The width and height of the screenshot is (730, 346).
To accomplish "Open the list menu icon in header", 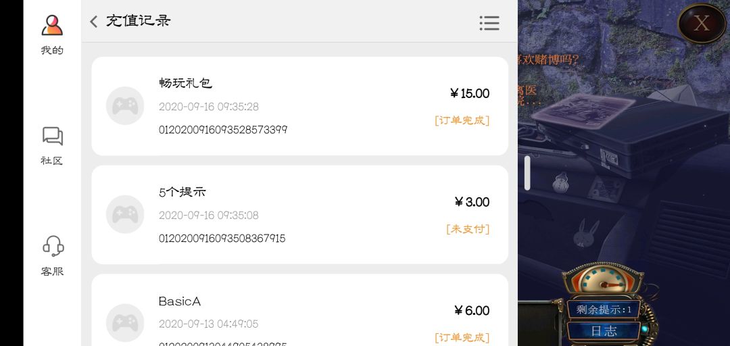I will pyautogui.click(x=489, y=23).
